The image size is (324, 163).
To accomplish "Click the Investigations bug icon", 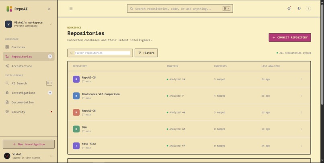I will [x=7, y=93].
